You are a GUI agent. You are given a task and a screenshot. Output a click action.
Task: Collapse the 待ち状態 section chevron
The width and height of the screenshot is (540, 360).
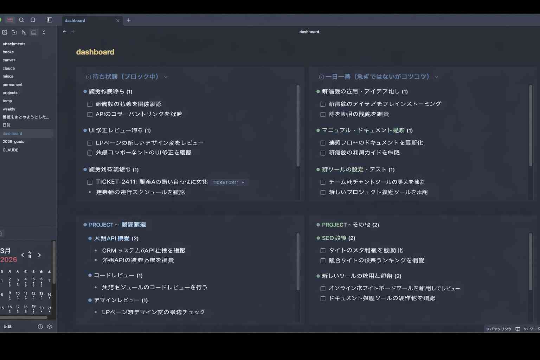pos(166,77)
